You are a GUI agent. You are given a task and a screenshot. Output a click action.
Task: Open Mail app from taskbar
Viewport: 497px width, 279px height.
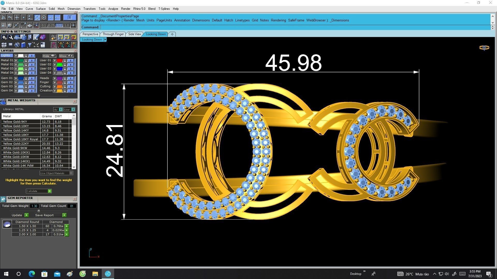(x=57, y=274)
